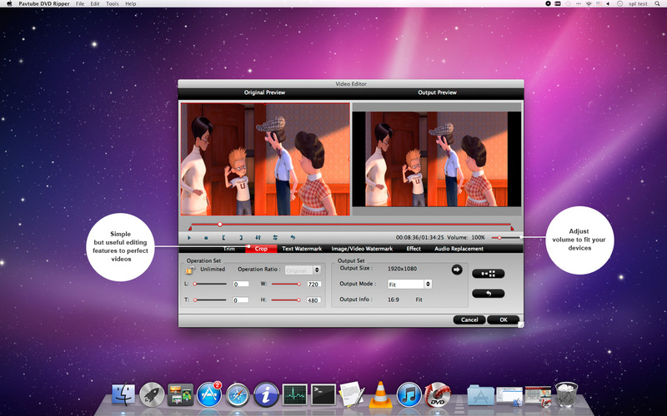Click the Output Preview video frame
Image resolution: width=667 pixels, height=416 pixels.
point(436,159)
